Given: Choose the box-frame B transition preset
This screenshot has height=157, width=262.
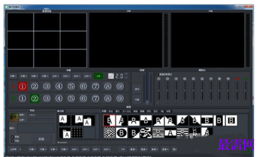Looking at the screenshot, I should click(x=231, y=121).
